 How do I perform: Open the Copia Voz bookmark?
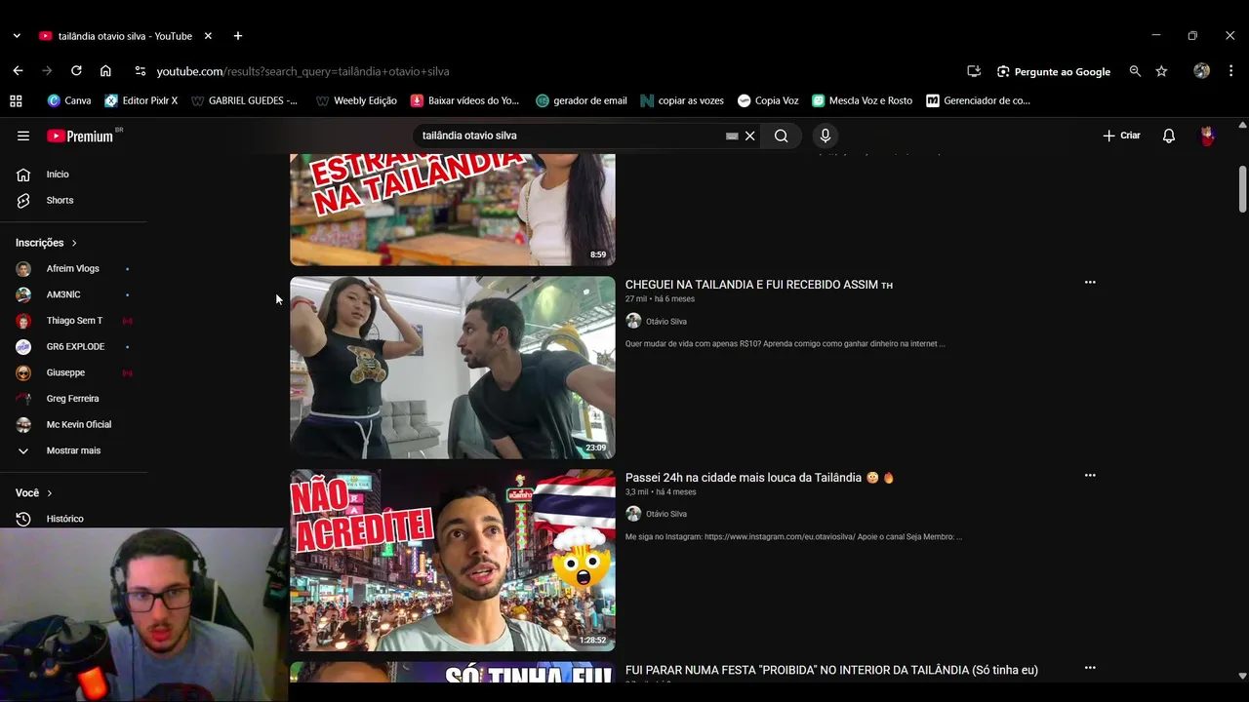(768, 100)
